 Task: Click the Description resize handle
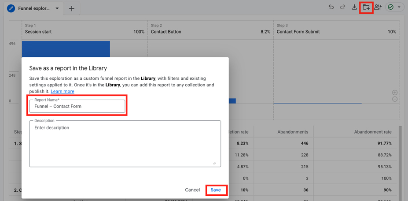pyautogui.click(x=214, y=163)
